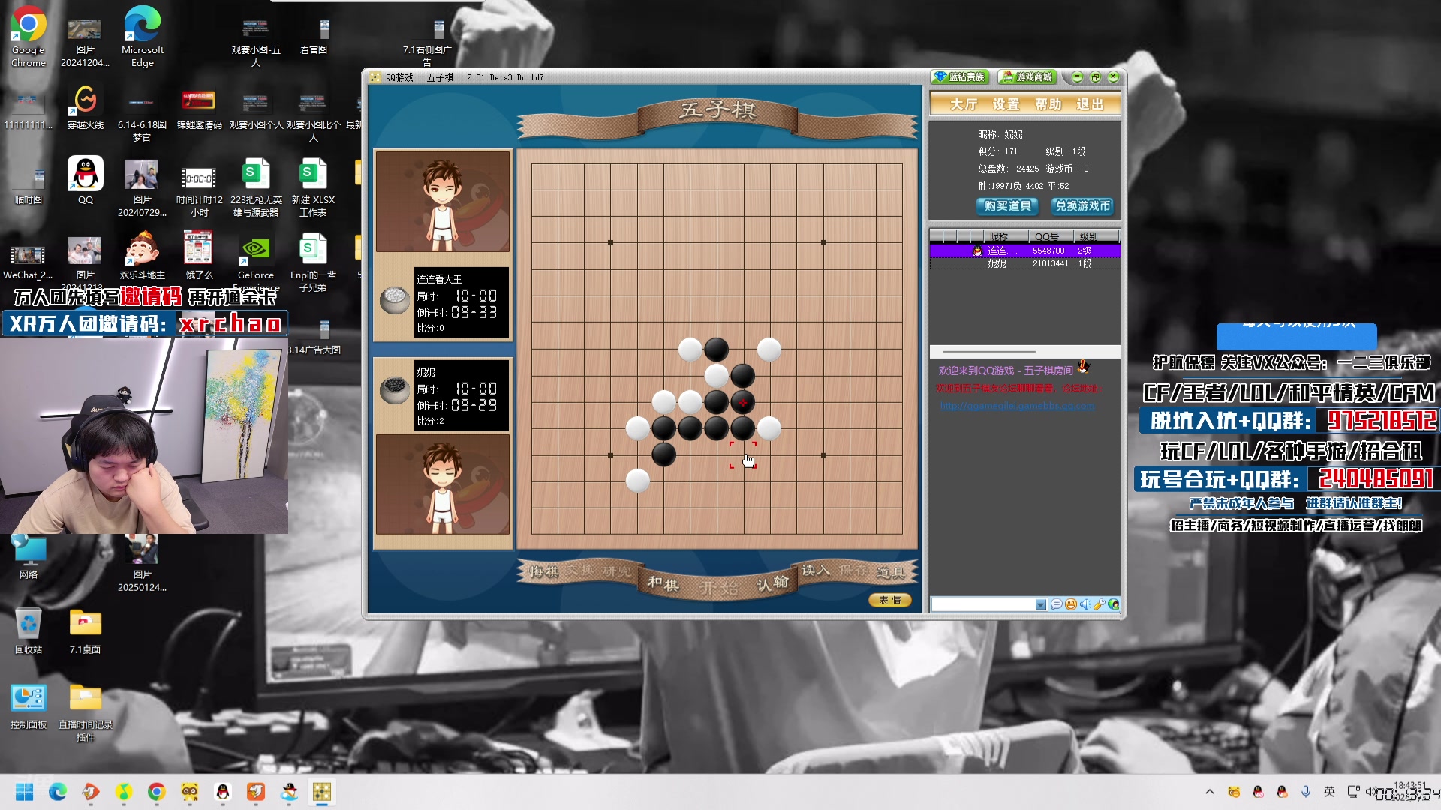Click the 购买道具 buy items button
Screen dimensions: 1441x810
(x=1007, y=205)
